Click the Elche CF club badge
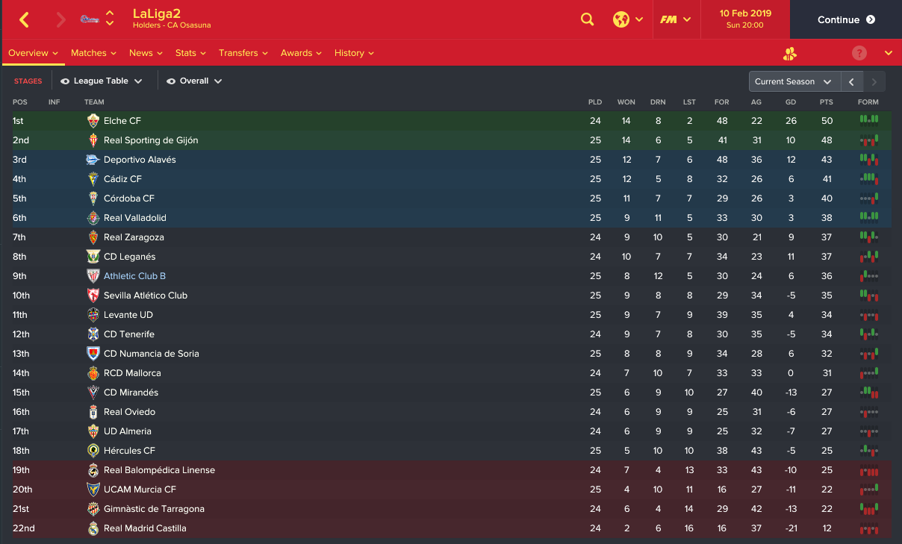The height and width of the screenshot is (544, 902). (x=93, y=120)
